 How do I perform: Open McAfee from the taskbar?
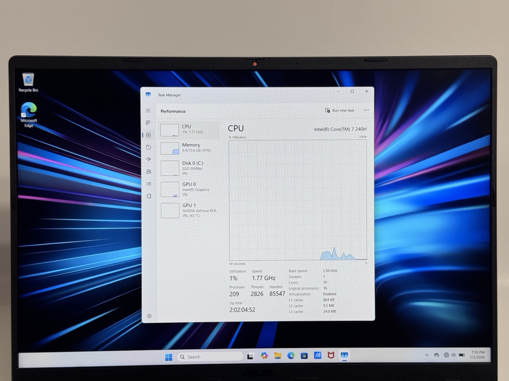coord(331,355)
